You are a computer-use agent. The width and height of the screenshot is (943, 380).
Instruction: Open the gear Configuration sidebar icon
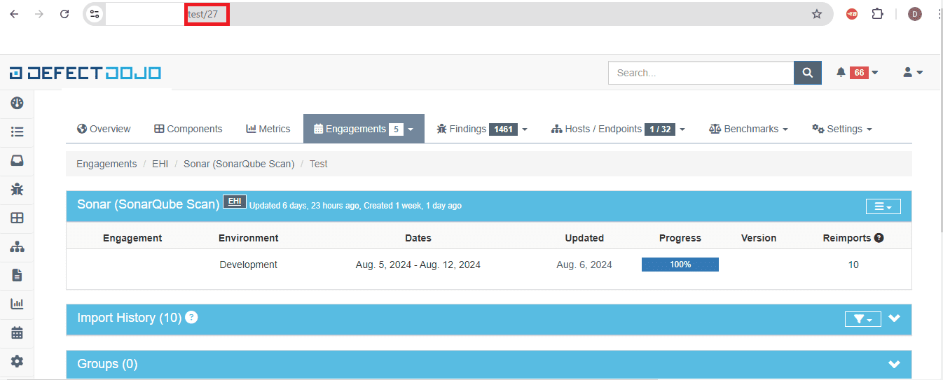[x=18, y=361]
